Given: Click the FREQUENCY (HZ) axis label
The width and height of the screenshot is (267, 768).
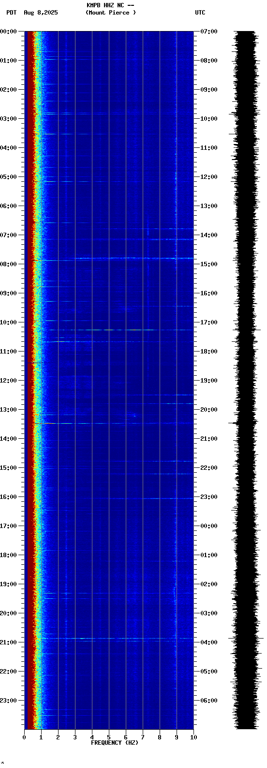Looking at the screenshot, I should tap(115, 743).
